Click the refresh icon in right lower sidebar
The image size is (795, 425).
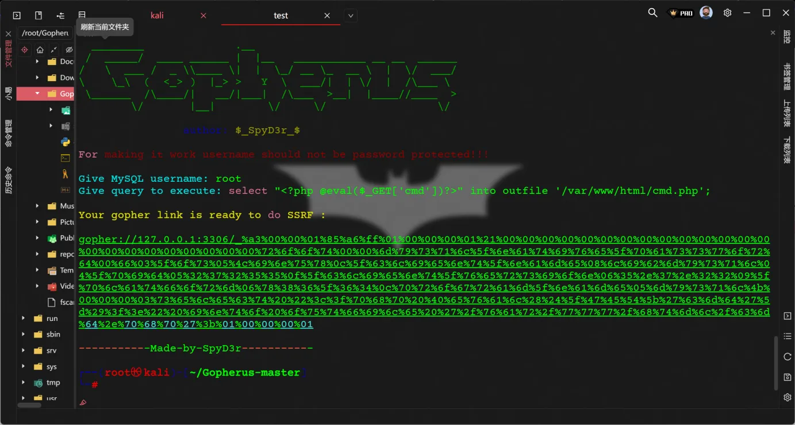coord(788,357)
